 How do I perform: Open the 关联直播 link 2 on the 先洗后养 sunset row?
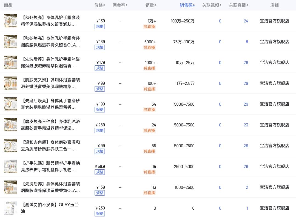pyautogui.click(x=247, y=187)
